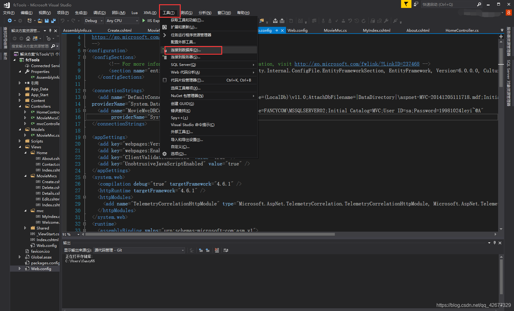
Task: Select packages.config in Solution Explorer
Action: point(45,263)
